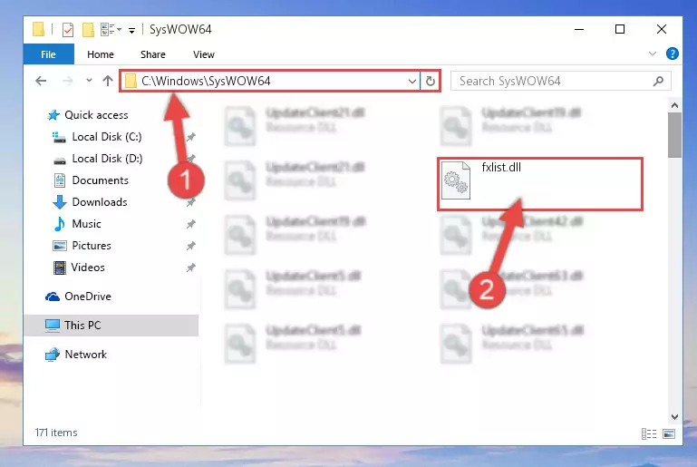Click the forward navigation arrow
The width and height of the screenshot is (697, 467).
(x=68, y=81)
